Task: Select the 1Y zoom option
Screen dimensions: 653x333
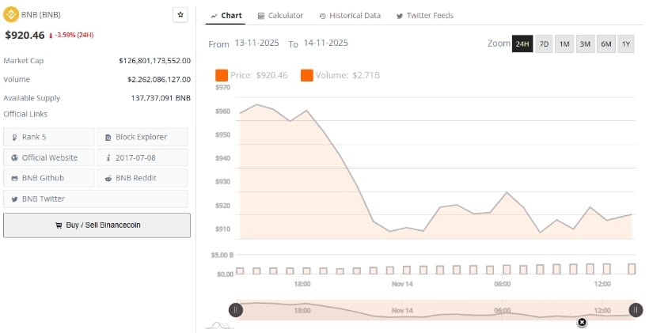Action: 626,44
